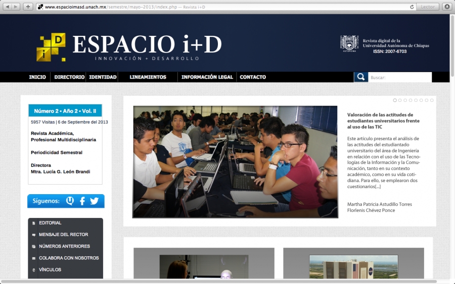455x284 pixels.
Task: Open the EDITORIAL sidebar link
Action: [x=50, y=223]
